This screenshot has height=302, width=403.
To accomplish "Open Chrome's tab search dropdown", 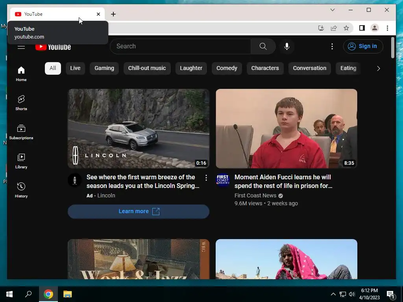I will pos(332,10).
